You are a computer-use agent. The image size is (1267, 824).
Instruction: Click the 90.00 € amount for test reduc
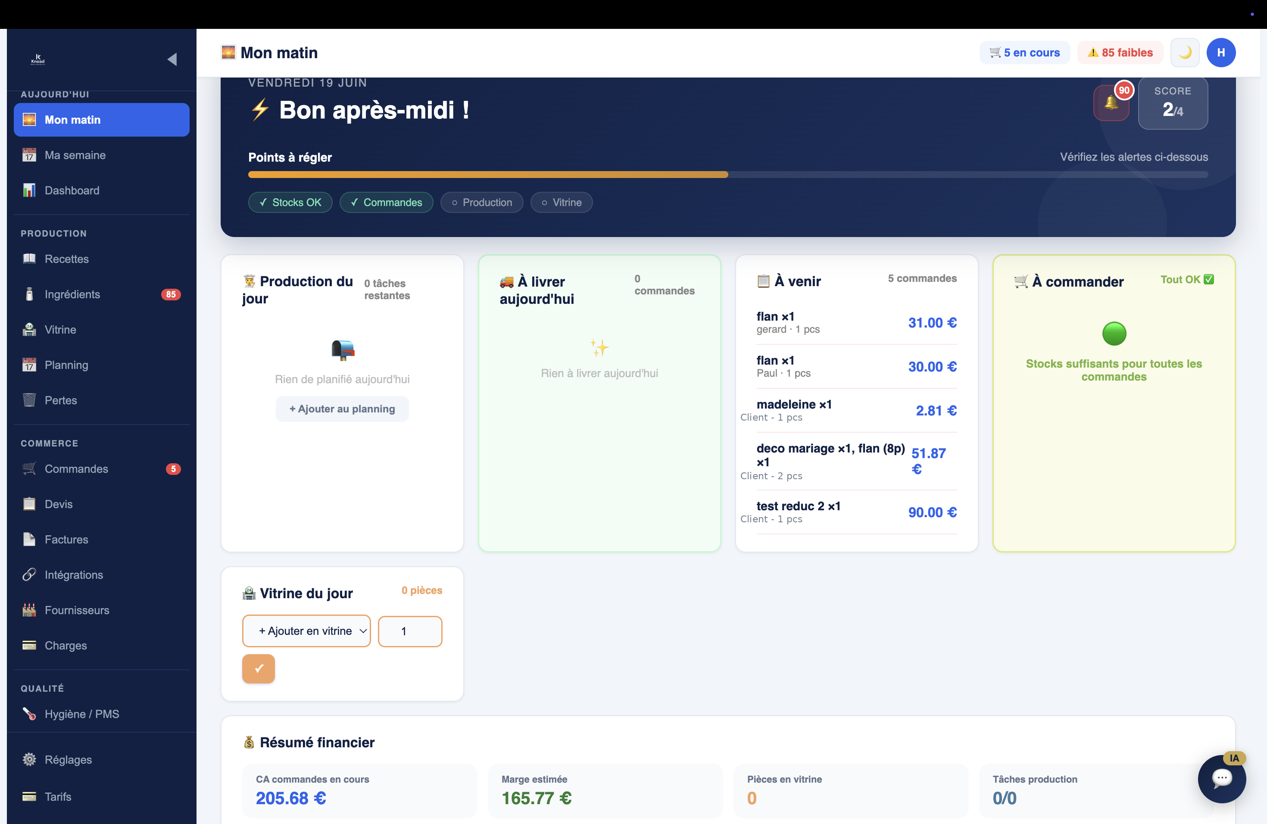(x=932, y=512)
